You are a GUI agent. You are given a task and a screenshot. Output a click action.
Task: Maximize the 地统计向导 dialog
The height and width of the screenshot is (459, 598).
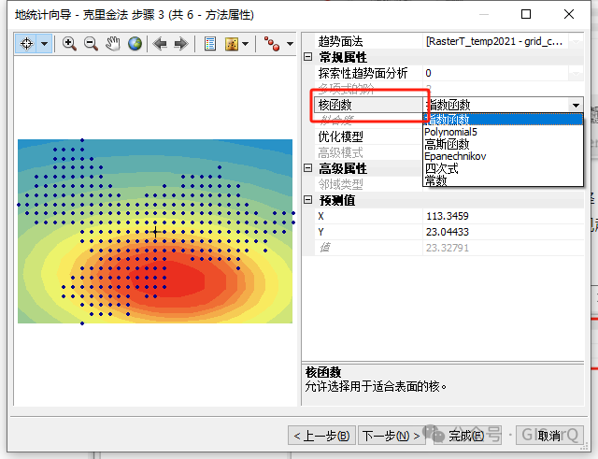tap(526, 15)
